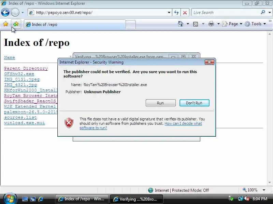Open the RoyTam Browser Installer link

pyautogui.click(x=31, y=96)
